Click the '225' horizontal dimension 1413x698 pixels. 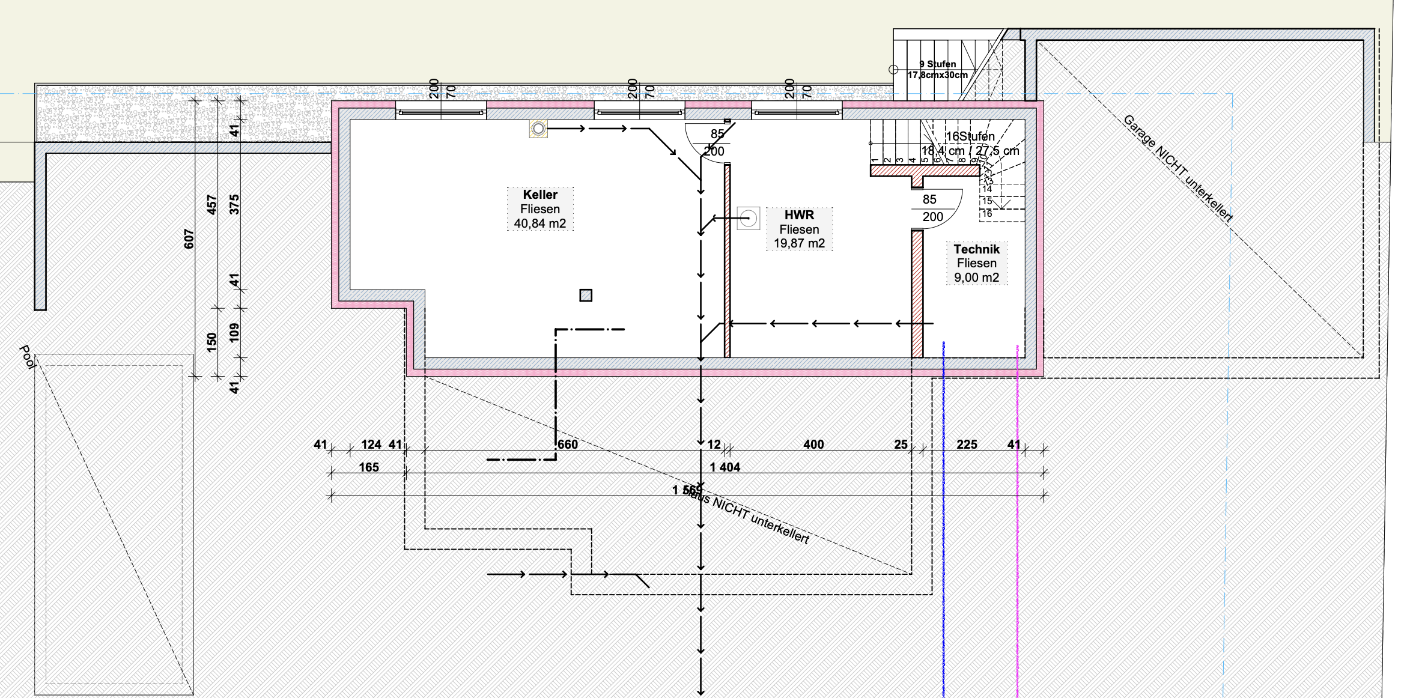point(967,445)
